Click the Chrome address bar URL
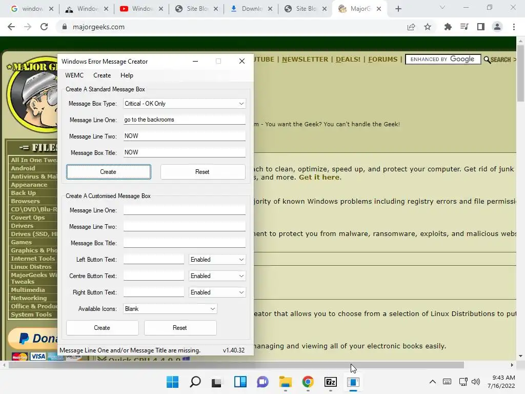 (98, 27)
